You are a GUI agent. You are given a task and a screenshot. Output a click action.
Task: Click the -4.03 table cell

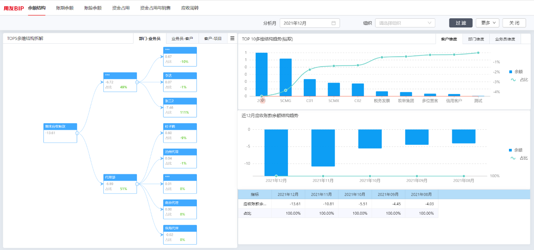(422, 204)
